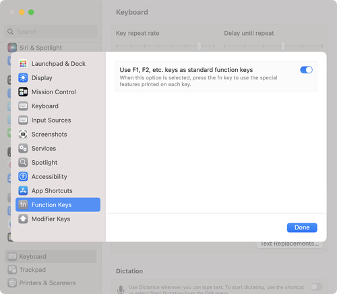Disable standard function keys toggle

coord(306,70)
